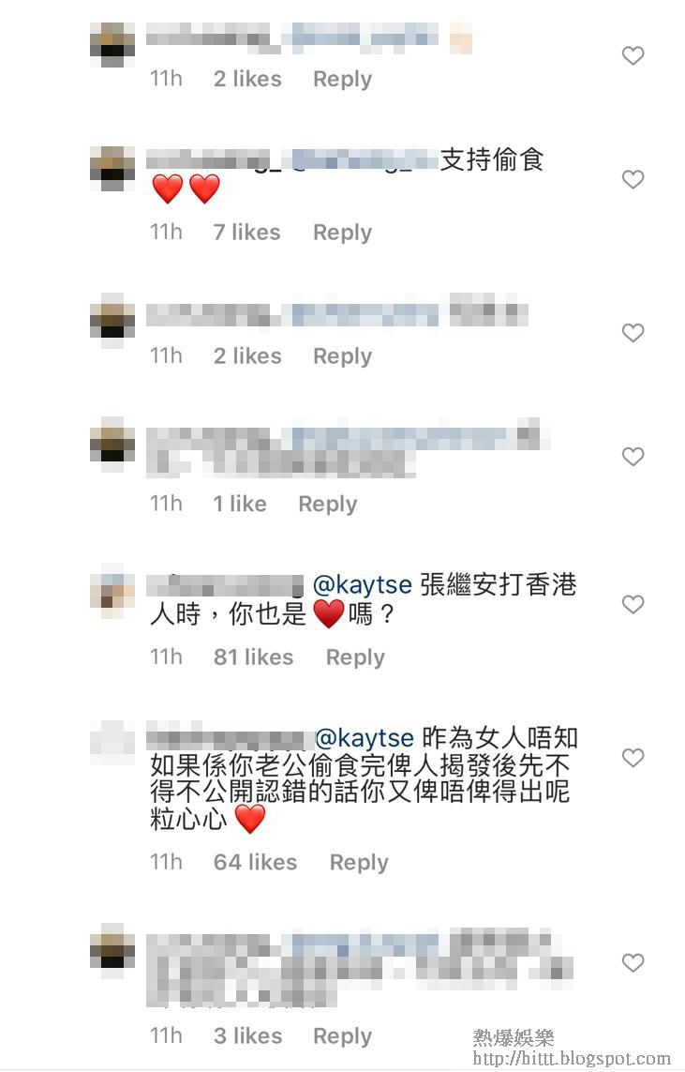The image size is (685, 1072).
Task: Open hittt.blogspot.com watermark link
Action: pos(572,1059)
